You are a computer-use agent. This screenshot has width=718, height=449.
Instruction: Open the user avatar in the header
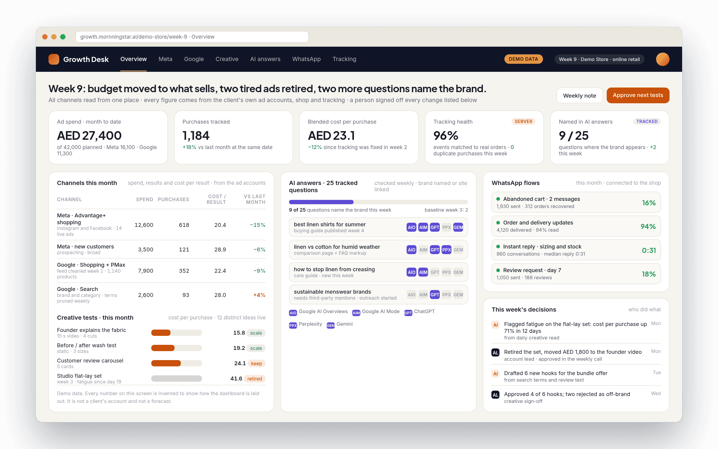[663, 59]
